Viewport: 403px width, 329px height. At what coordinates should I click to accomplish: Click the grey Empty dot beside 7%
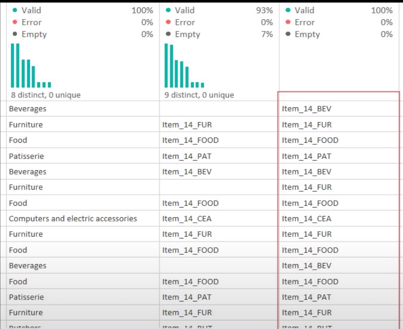click(x=168, y=34)
